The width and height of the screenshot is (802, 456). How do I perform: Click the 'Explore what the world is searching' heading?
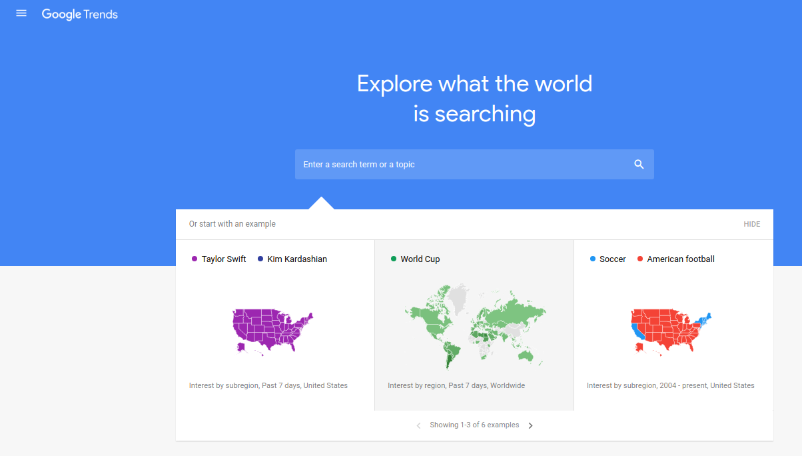click(x=474, y=99)
